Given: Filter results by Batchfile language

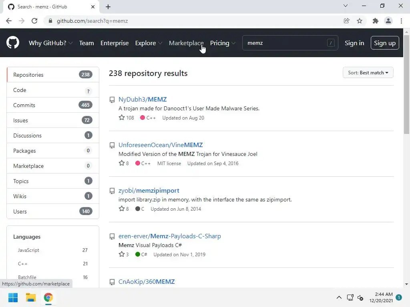Looking at the screenshot, I should (x=52, y=277).
